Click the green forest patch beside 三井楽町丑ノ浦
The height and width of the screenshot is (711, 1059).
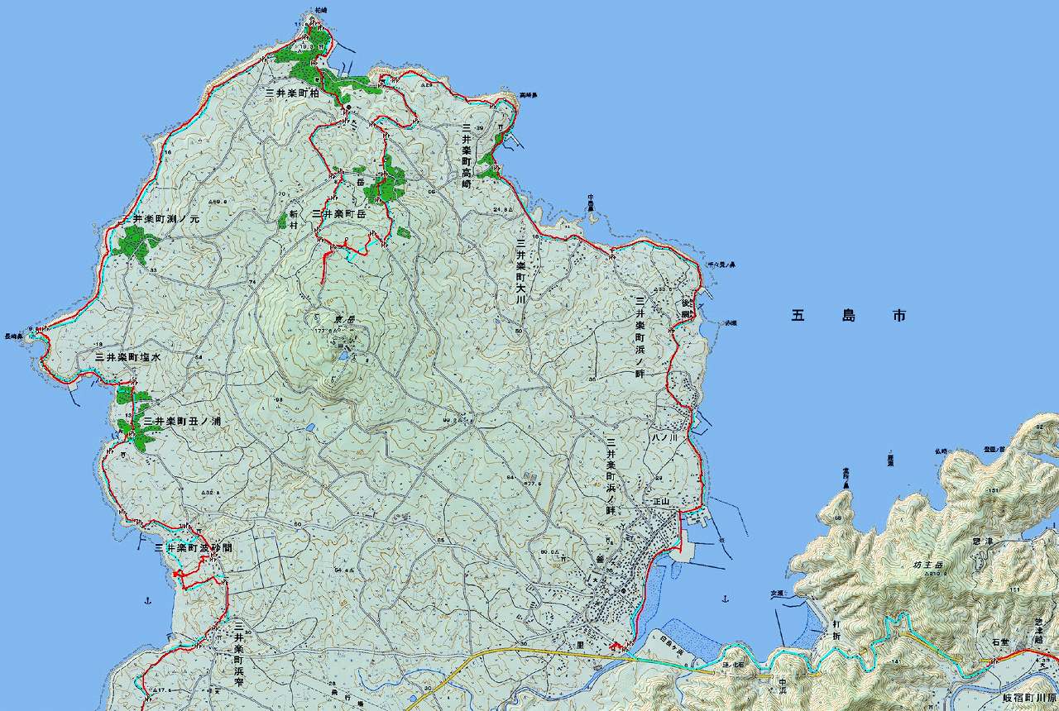(135, 422)
